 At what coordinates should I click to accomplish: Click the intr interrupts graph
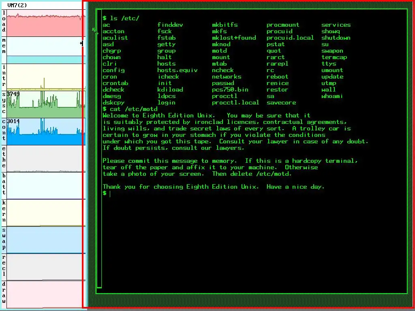(46, 77)
